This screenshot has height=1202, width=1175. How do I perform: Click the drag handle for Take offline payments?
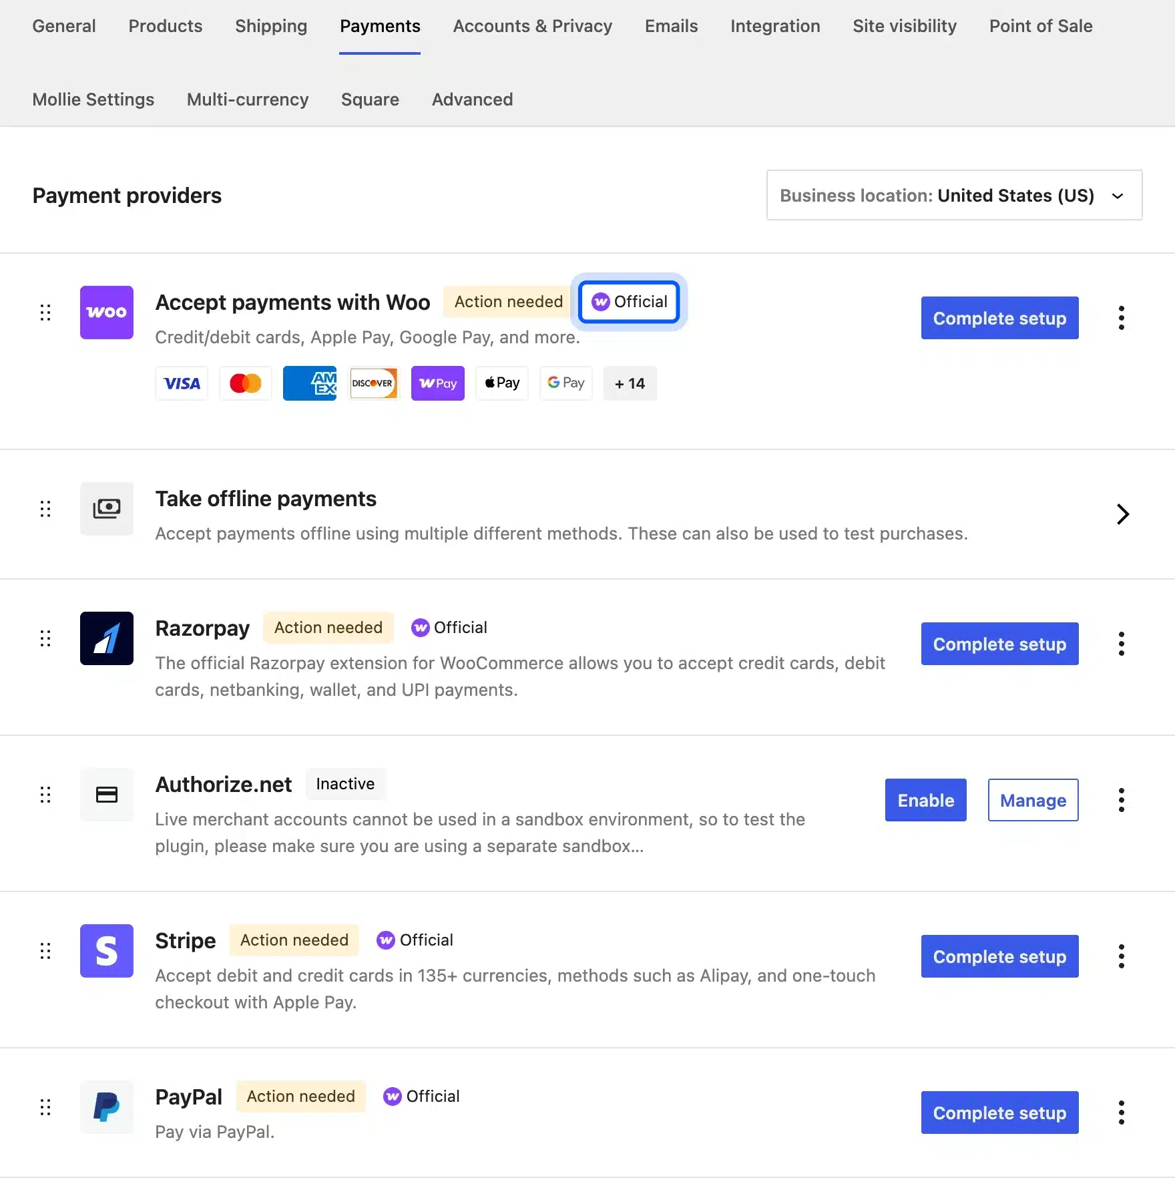(45, 509)
